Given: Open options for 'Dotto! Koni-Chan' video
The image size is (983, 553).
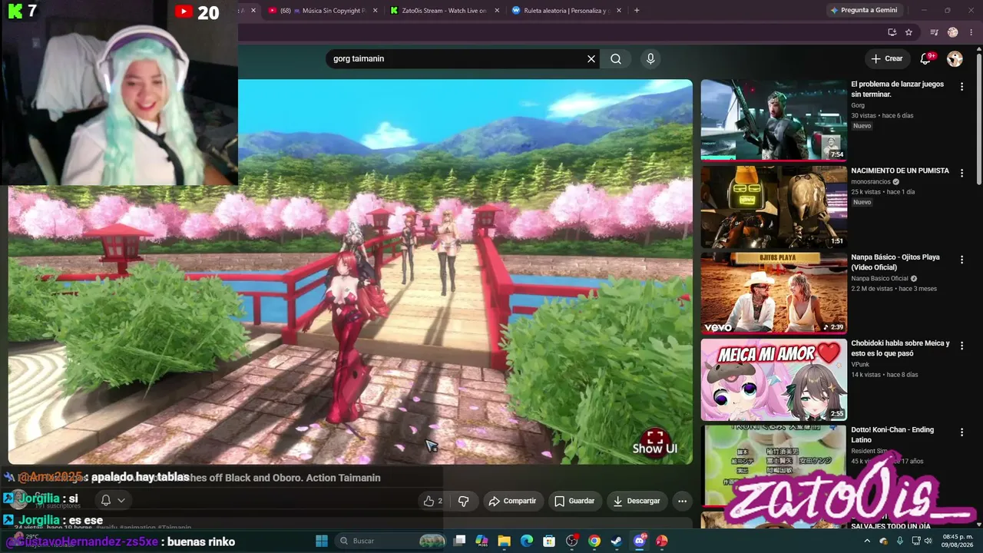Looking at the screenshot, I should point(961,433).
